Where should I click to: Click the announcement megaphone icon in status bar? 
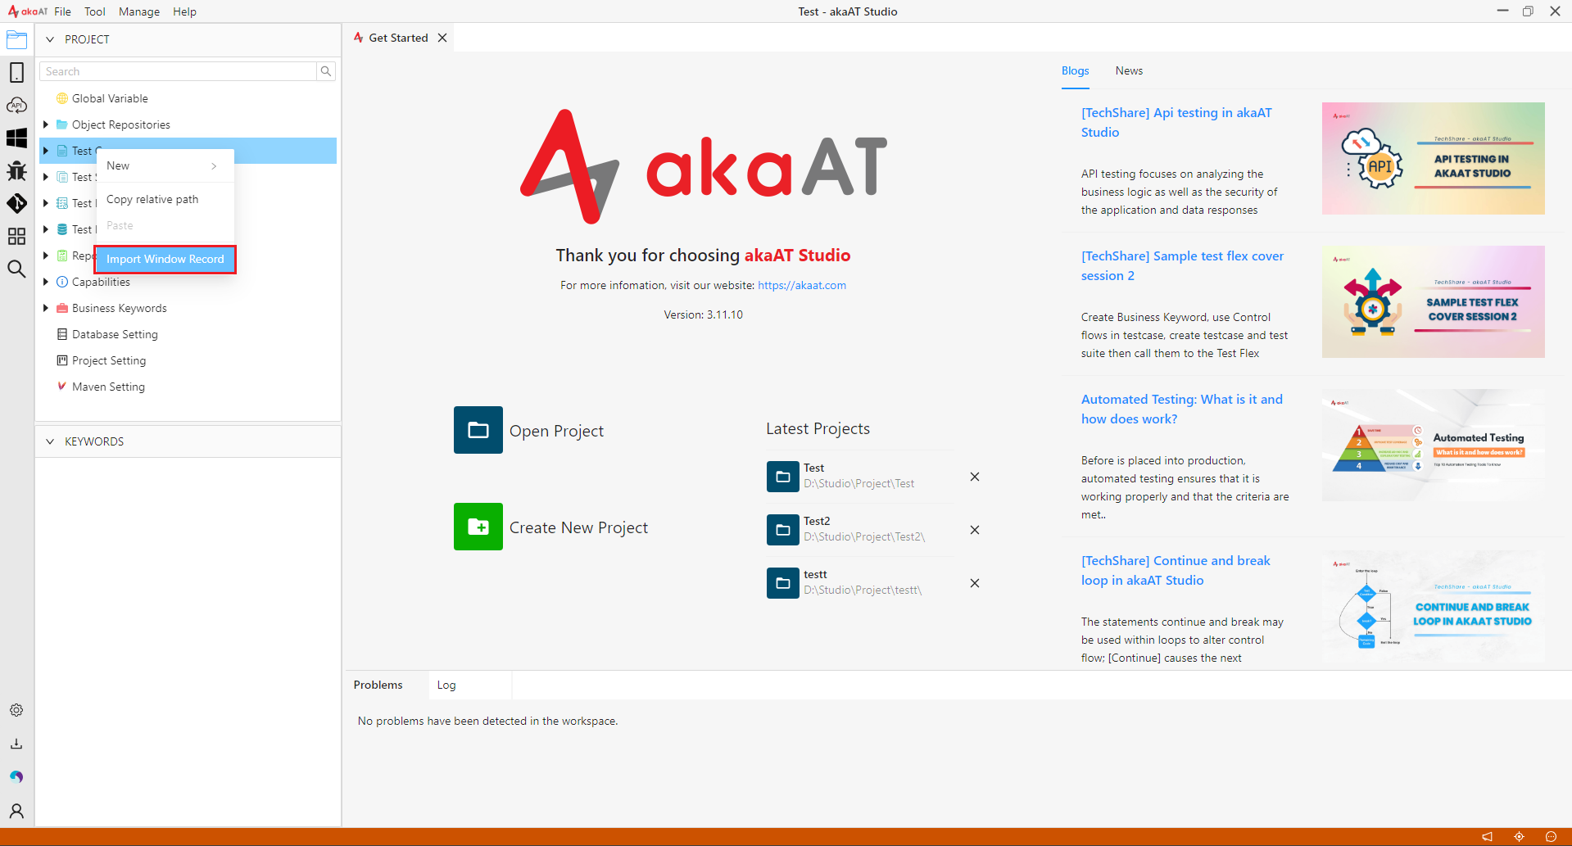(x=1487, y=836)
